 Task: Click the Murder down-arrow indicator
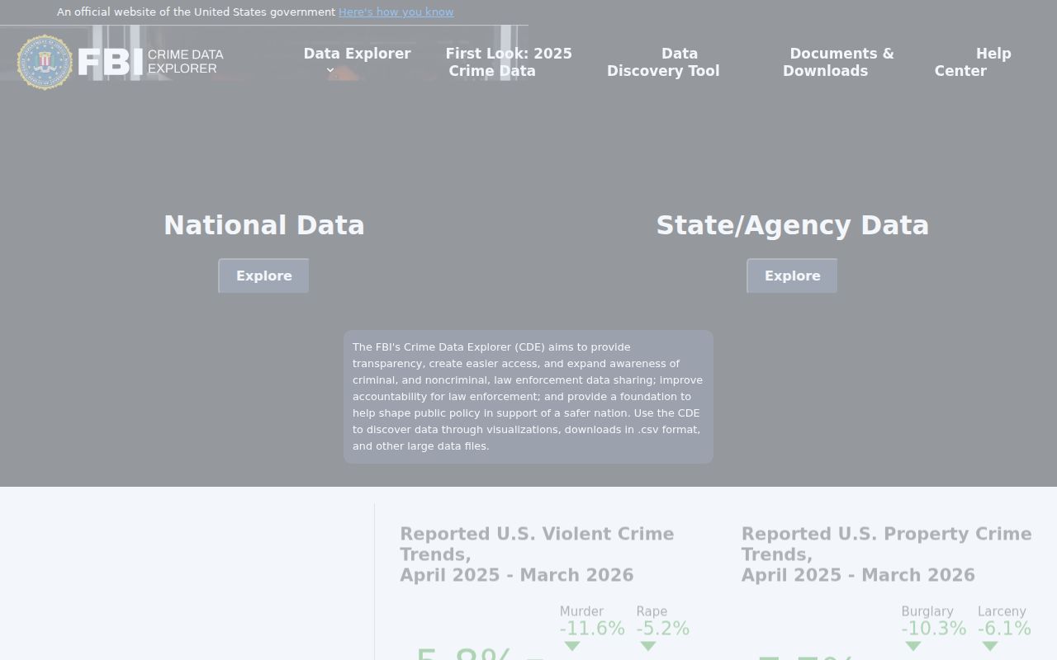(571, 647)
